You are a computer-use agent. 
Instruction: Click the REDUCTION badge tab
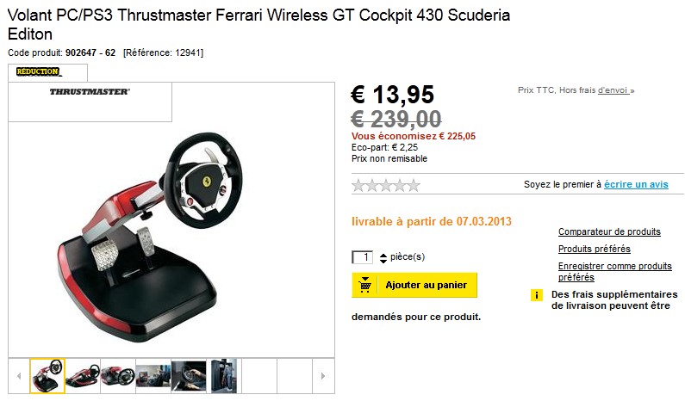pos(47,72)
